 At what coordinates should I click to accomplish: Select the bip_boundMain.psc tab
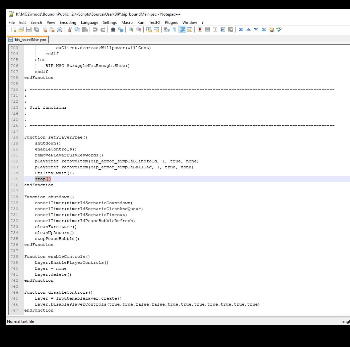coord(28,40)
